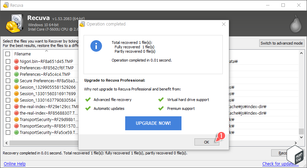Click OK in Operation completed dialog
This screenshot has width=307, height=168.
pos(207,142)
